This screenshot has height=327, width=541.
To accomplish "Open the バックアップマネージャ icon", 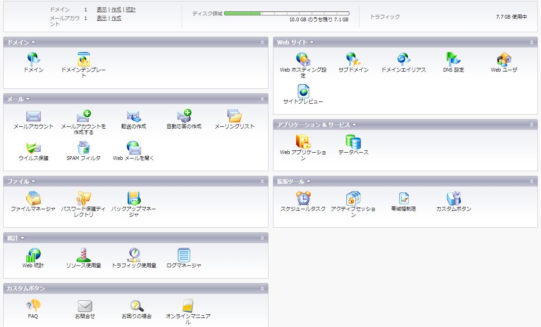I will pyautogui.click(x=134, y=198).
